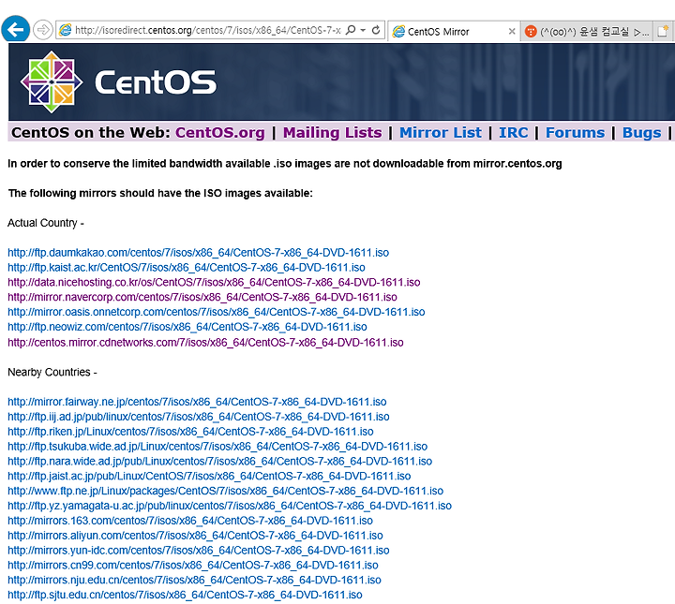The image size is (675, 604).
Task: Open the IRC link
Action: pyautogui.click(x=514, y=132)
